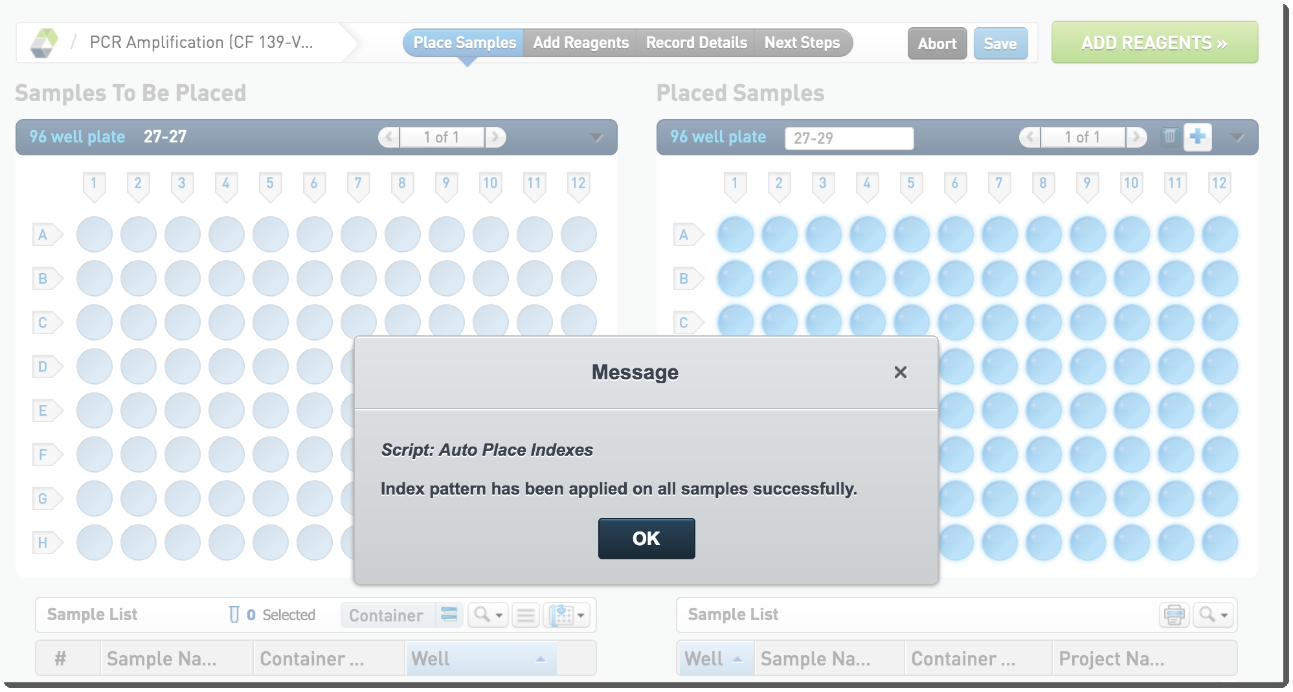Switch to the Add Reagents tab
Viewport: 1293px width, 692px height.
point(581,43)
